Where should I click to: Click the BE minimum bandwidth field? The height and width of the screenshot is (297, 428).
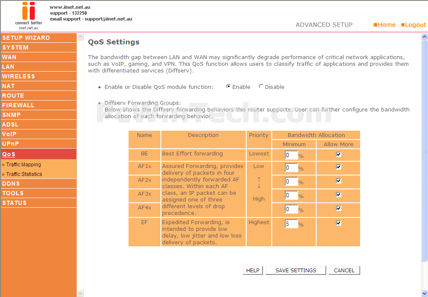tap(291, 155)
